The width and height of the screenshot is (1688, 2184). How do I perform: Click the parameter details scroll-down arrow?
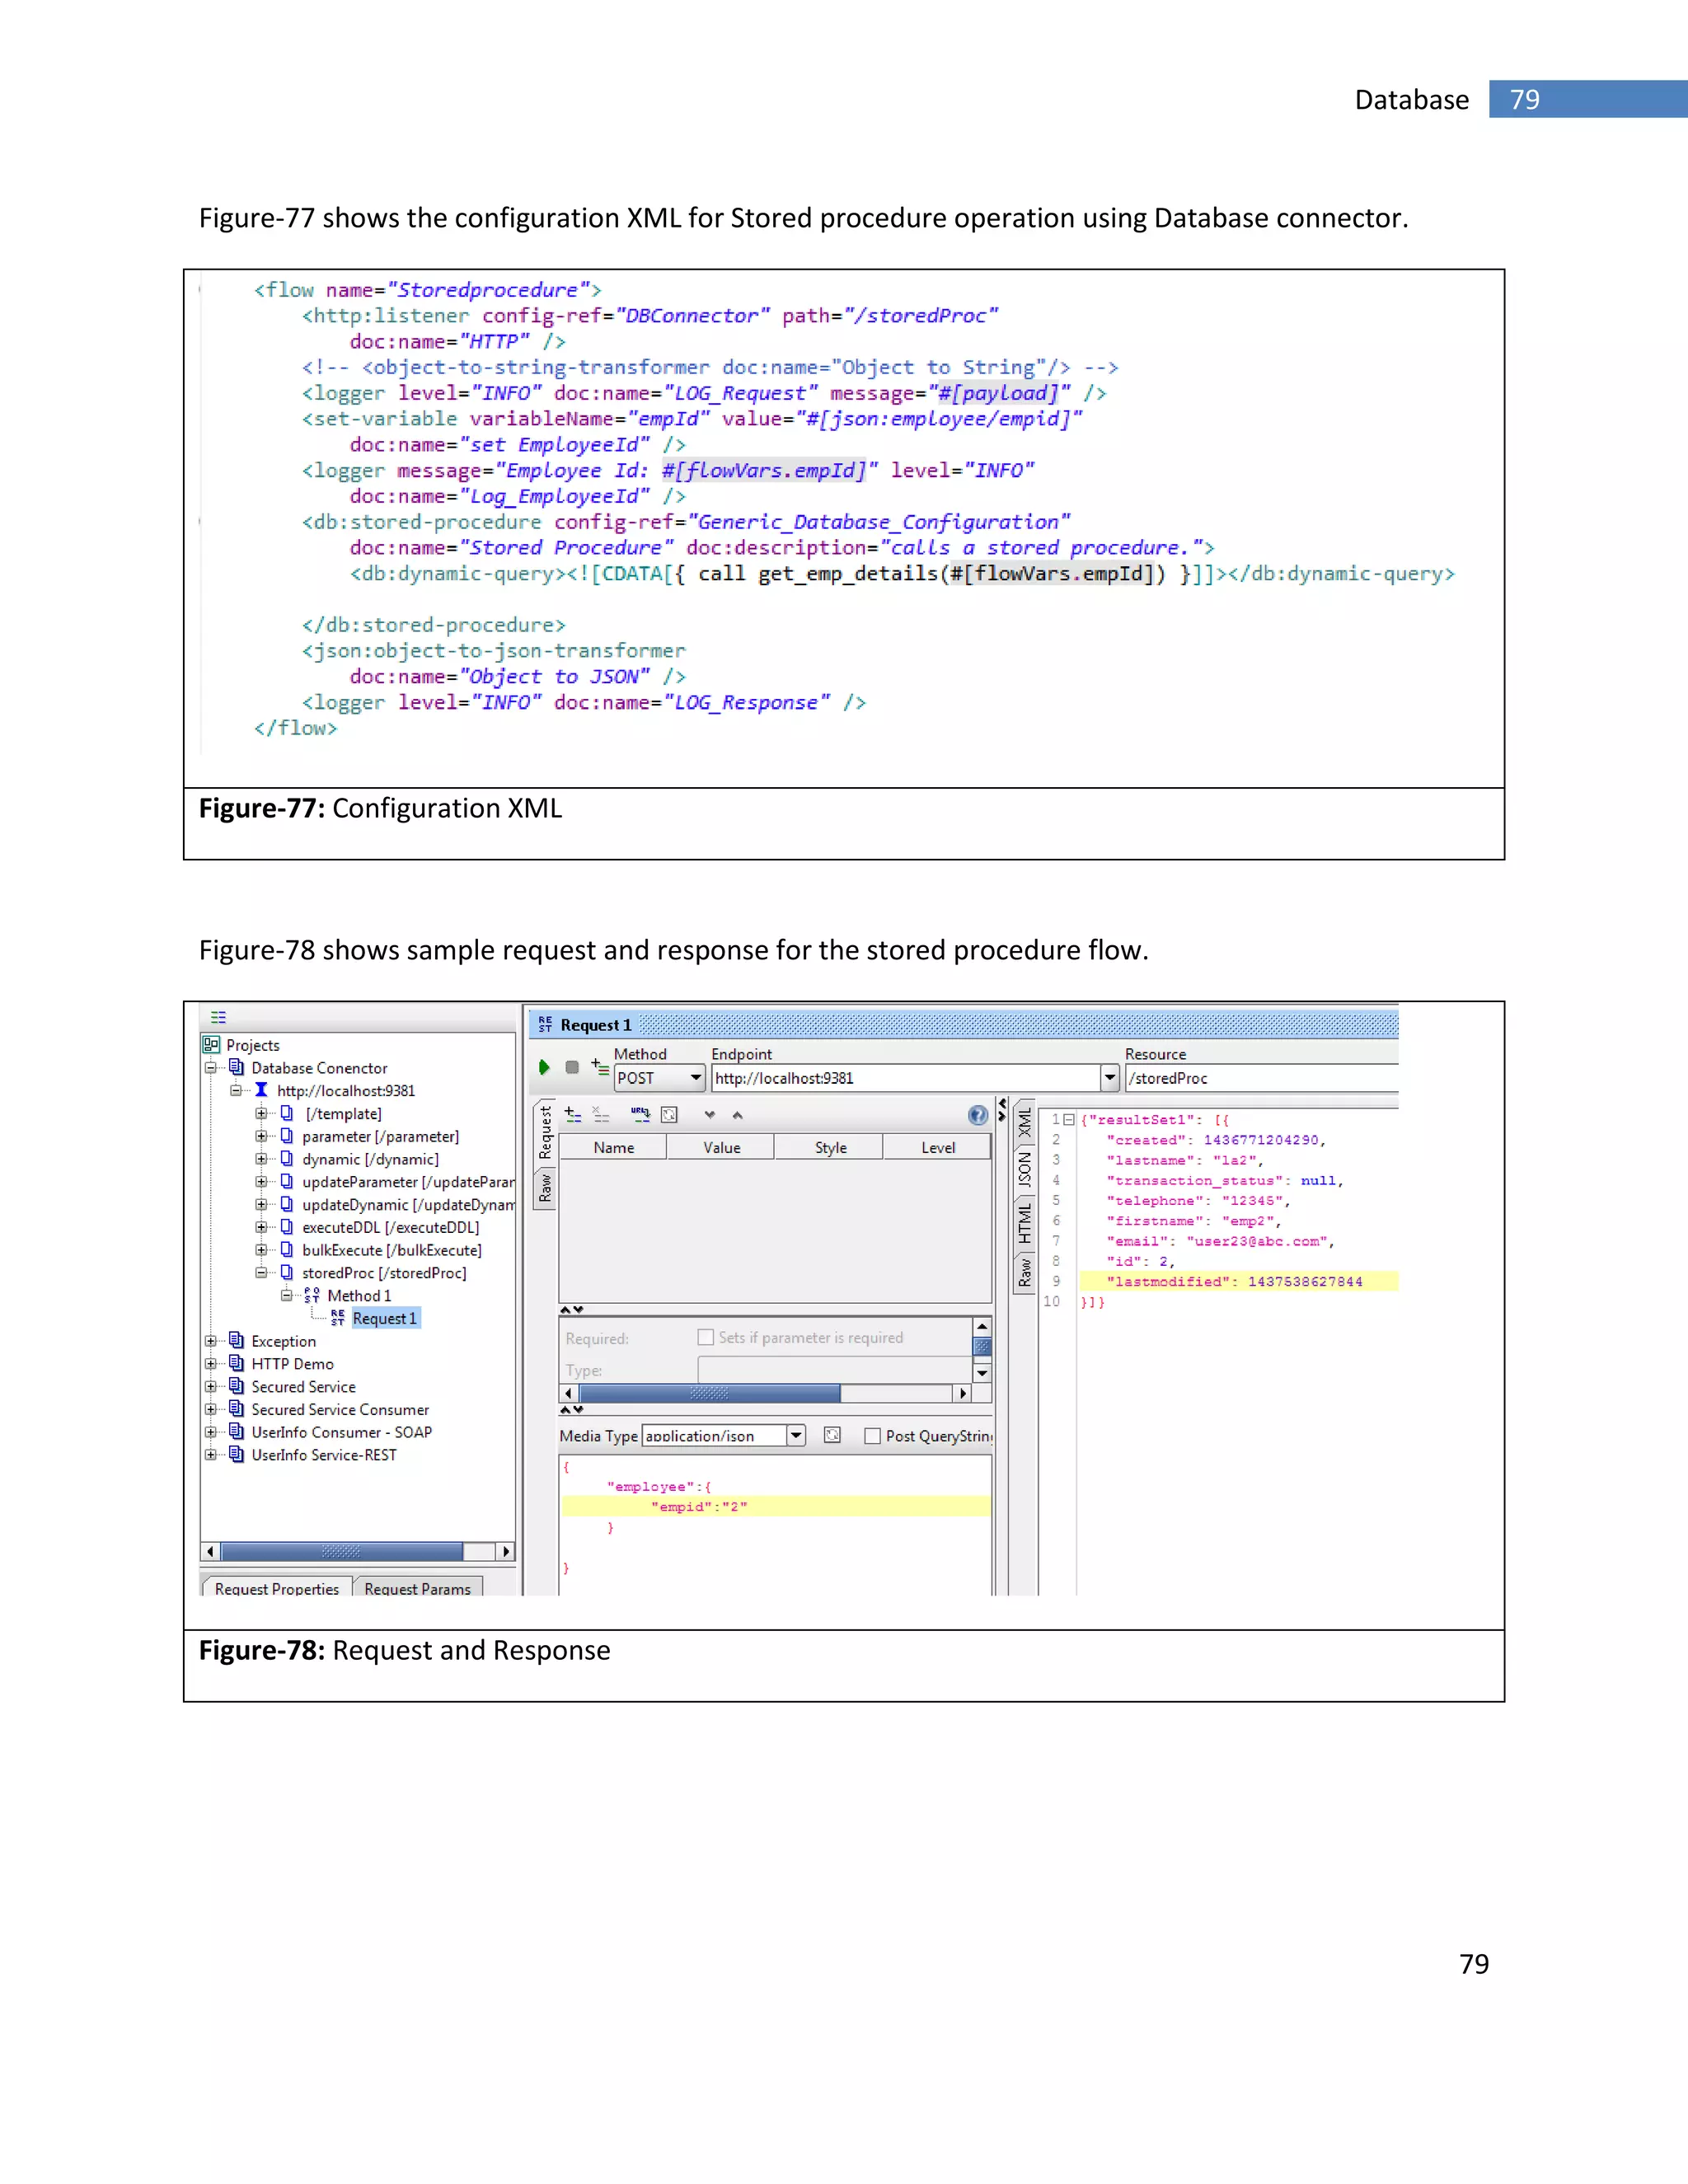[982, 1373]
